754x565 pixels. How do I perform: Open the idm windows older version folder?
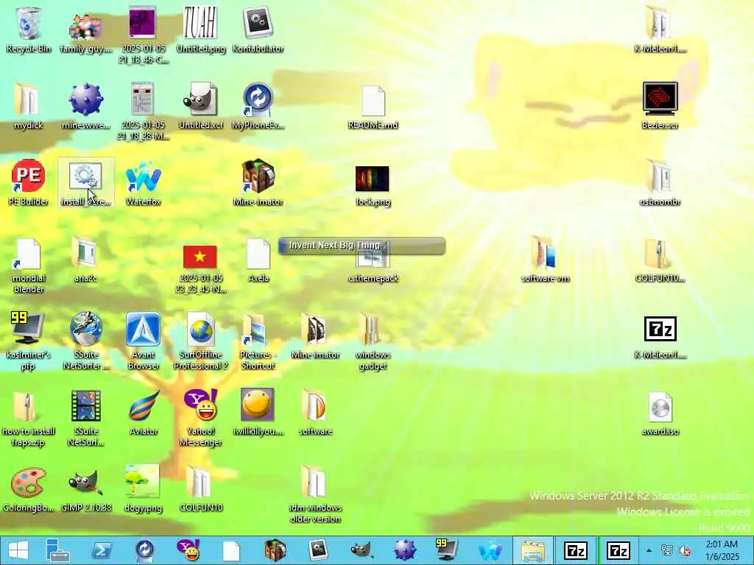315,494
